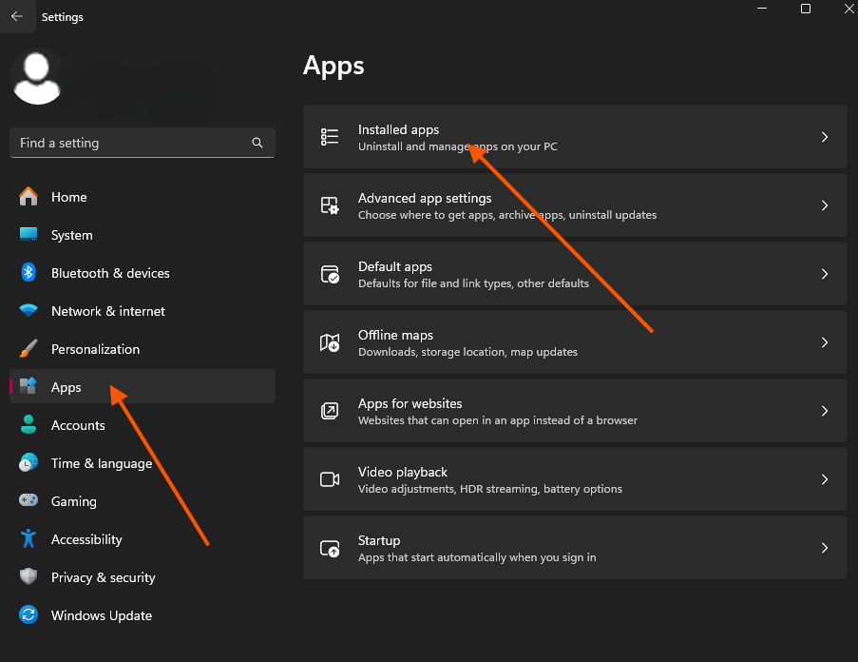
Task: Click the Windows Update sync icon
Action: pos(29,614)
